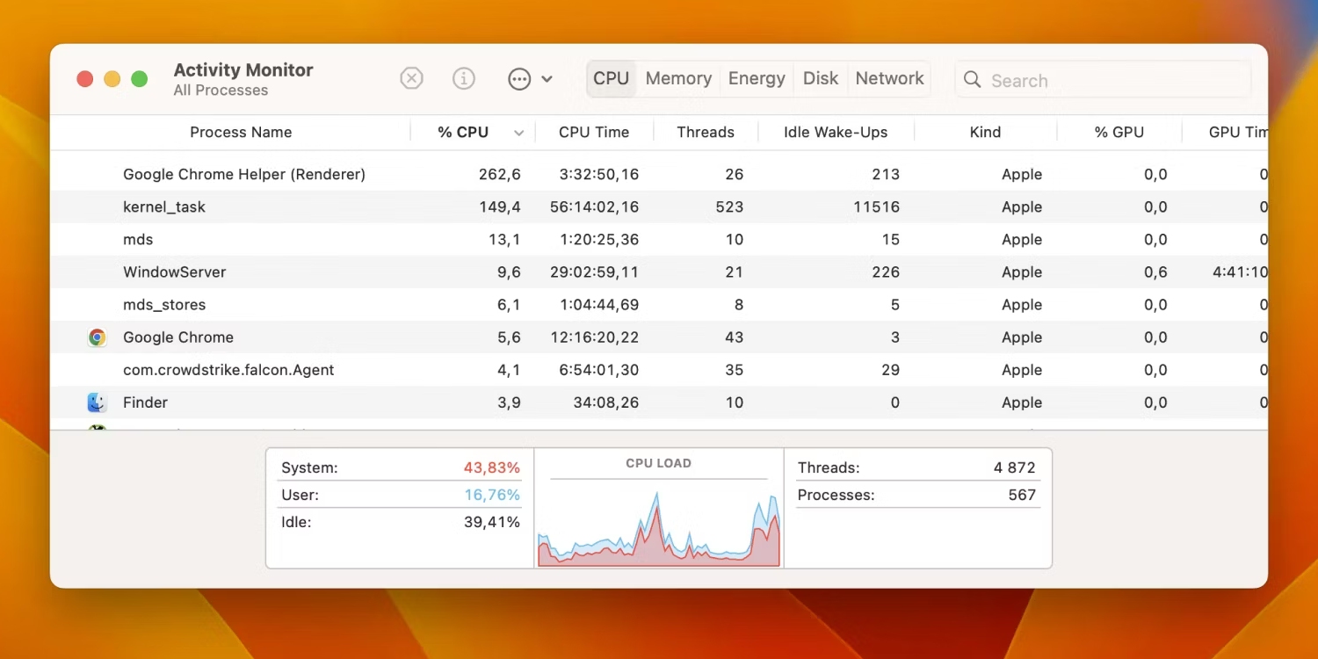Switch to the Memory tab

[678, 78]
